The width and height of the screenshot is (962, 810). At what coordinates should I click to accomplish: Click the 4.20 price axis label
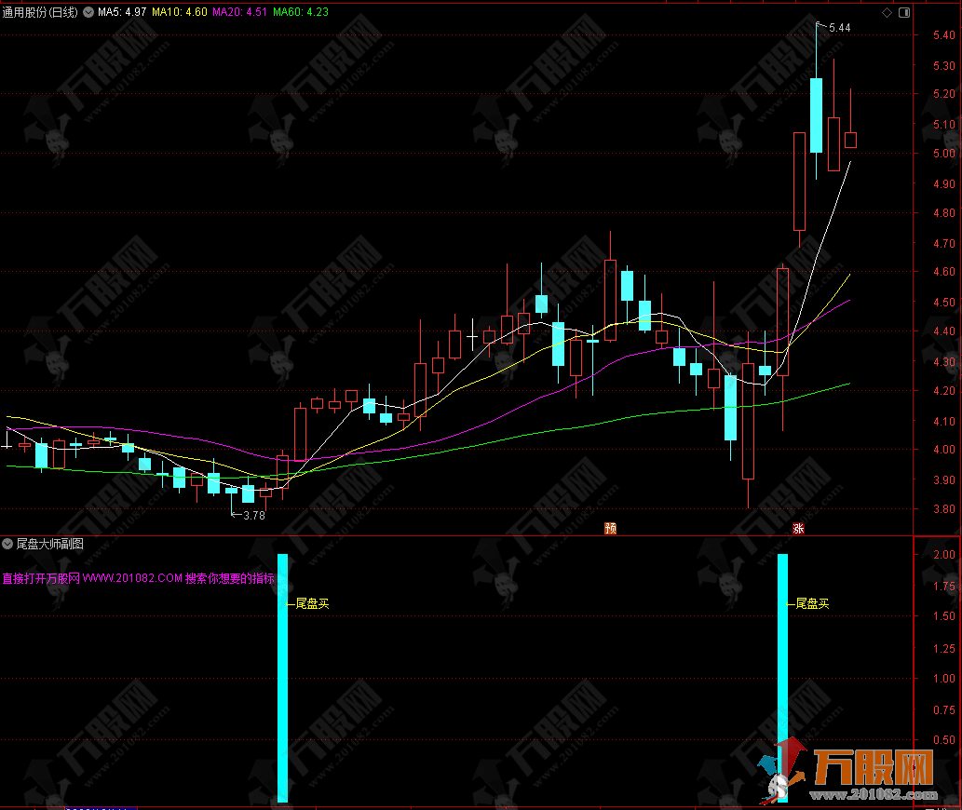[x=943, y=391]
